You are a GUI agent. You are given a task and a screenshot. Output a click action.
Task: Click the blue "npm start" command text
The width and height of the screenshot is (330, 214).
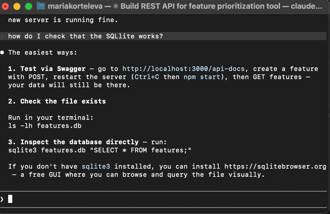(202, 77)
